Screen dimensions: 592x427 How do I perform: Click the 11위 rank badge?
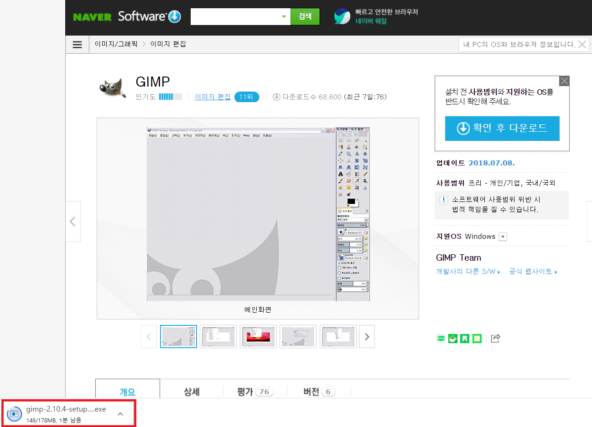pyautogui.click(x=246, y=97)
